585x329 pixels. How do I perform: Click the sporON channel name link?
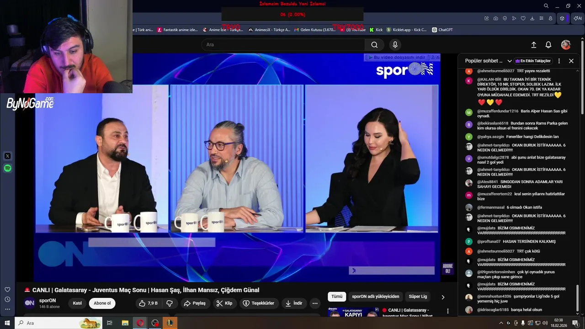click(x=48, y=301)
